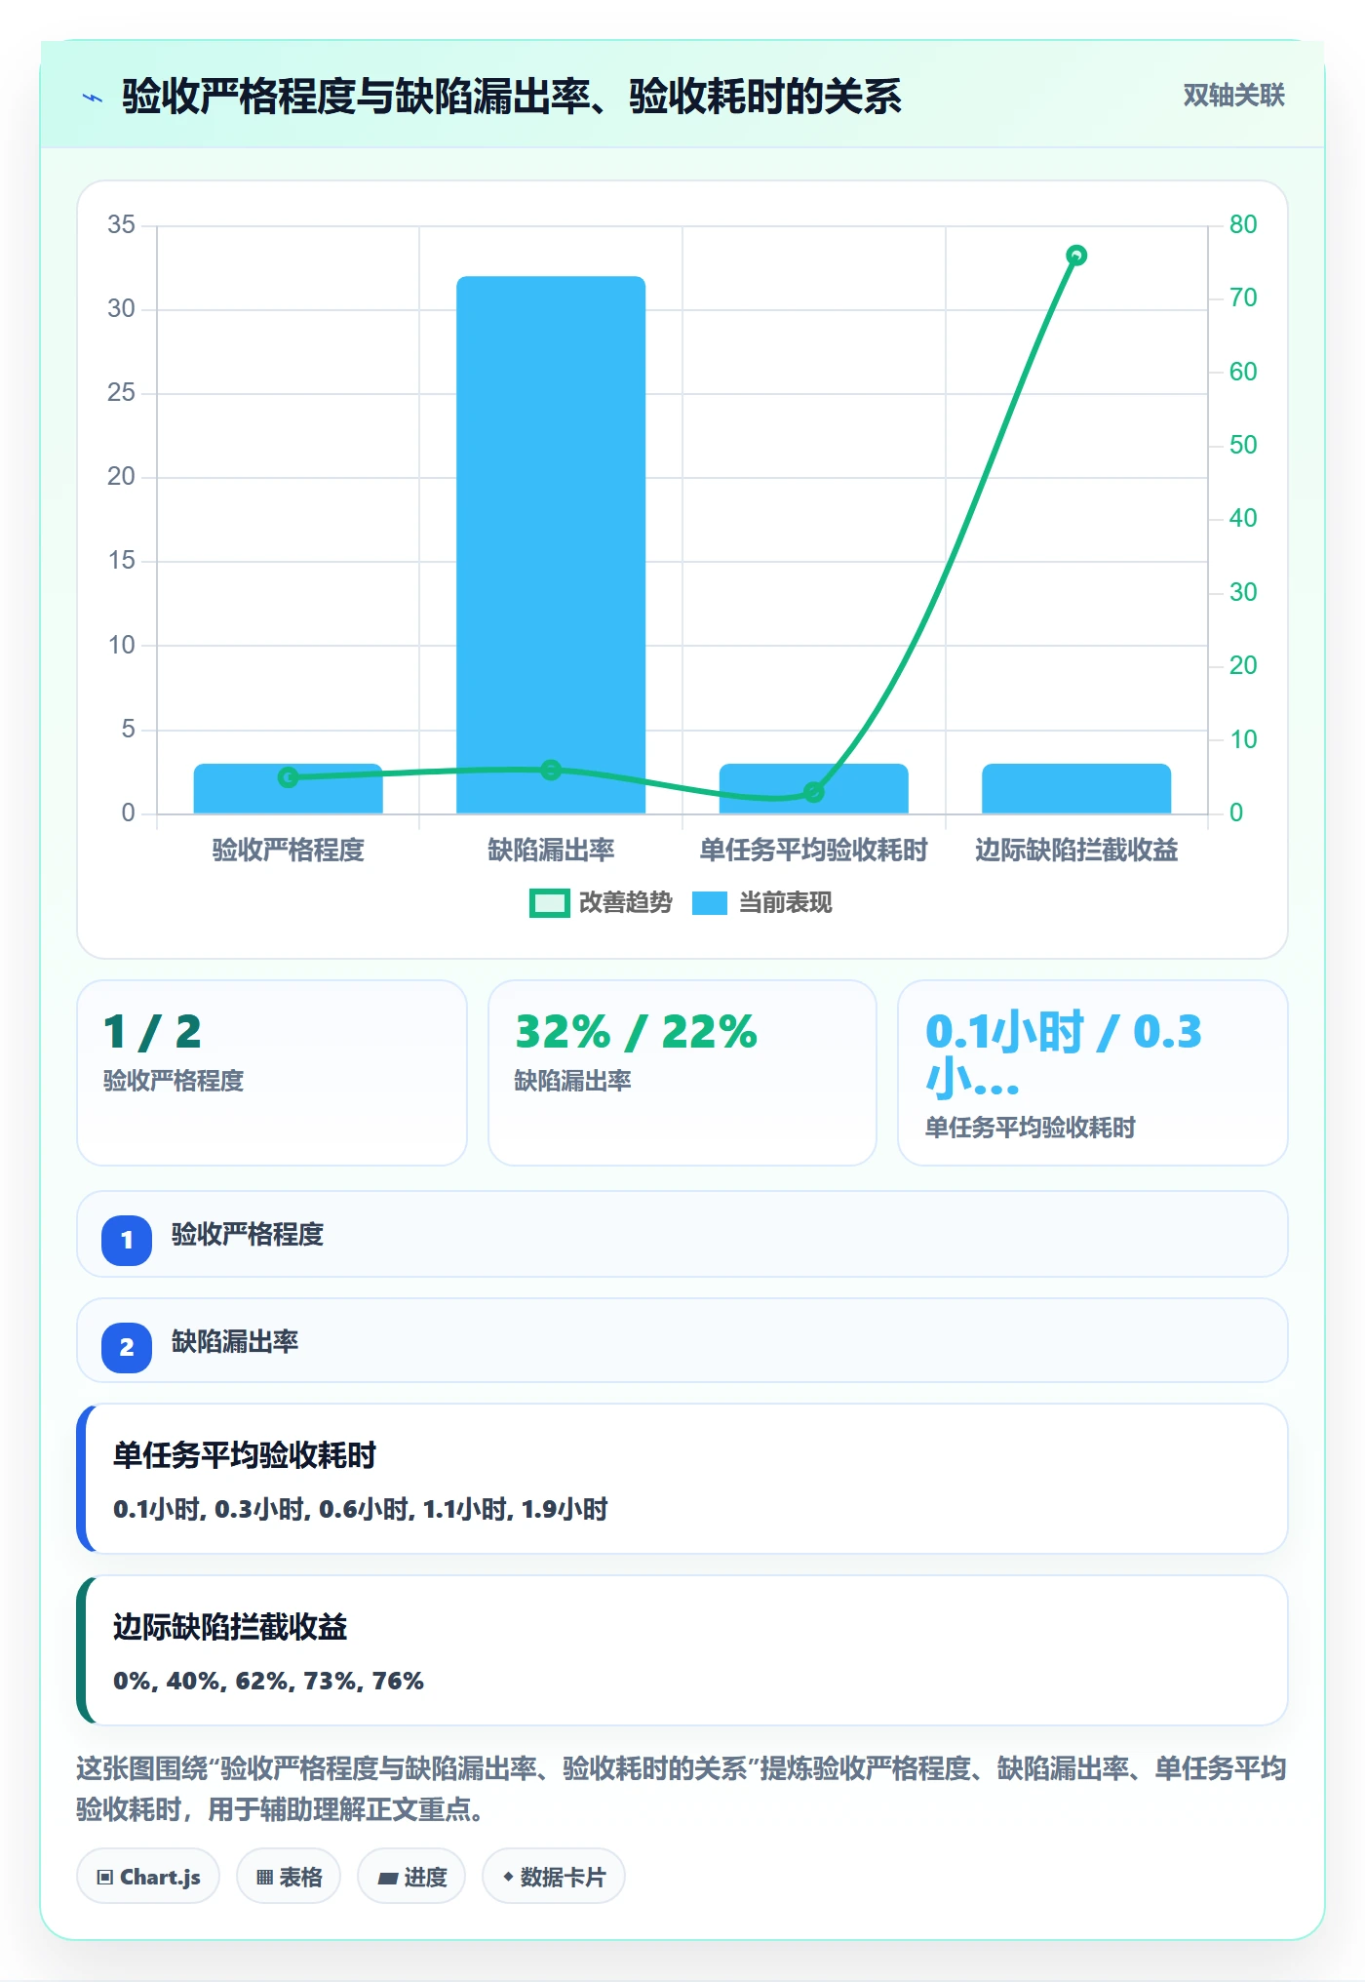Click the green line point on 验收严格程度
Screen dimensions: 1365x1982
tap(288, 777)
